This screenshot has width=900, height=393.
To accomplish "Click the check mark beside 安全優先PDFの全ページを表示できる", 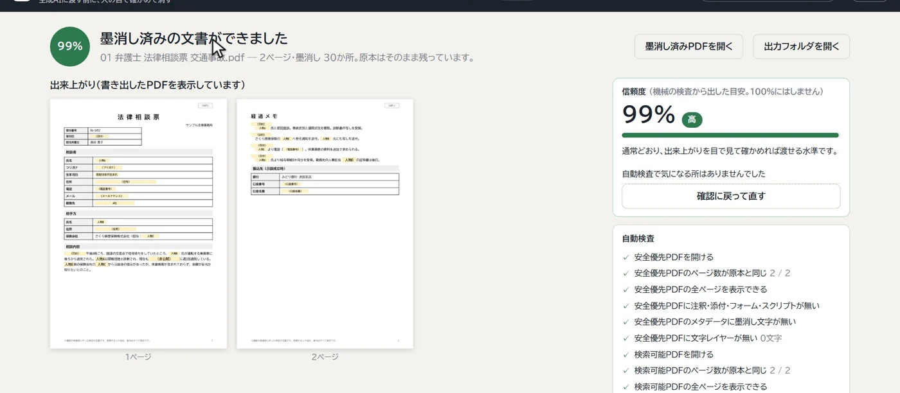I will (626, 290).
